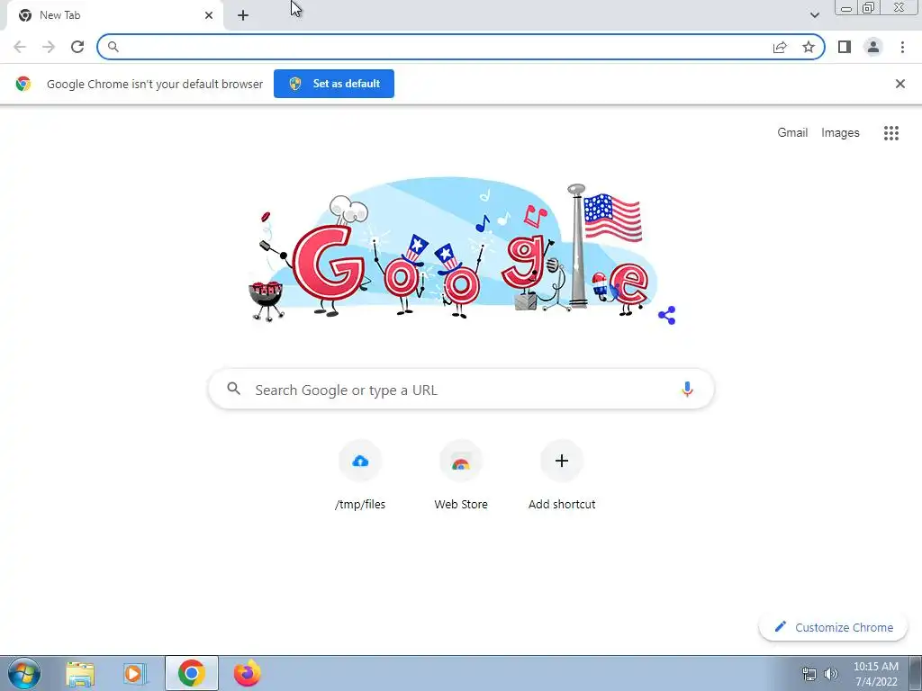Image resolution: width=922 pixels, height=691 pixels.
Task: Open the volume speaker tray icon
Action: pos(831,674)
